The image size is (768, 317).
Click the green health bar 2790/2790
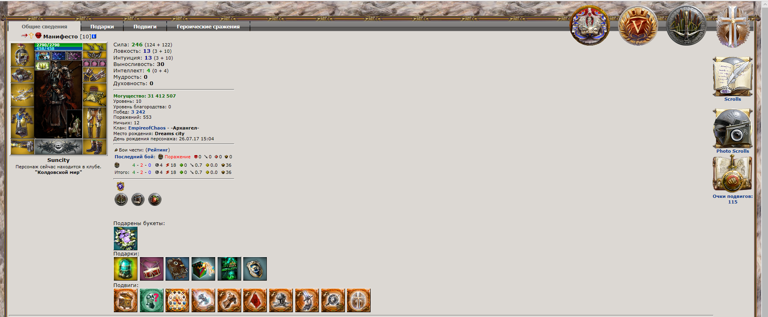pos(58,45)
